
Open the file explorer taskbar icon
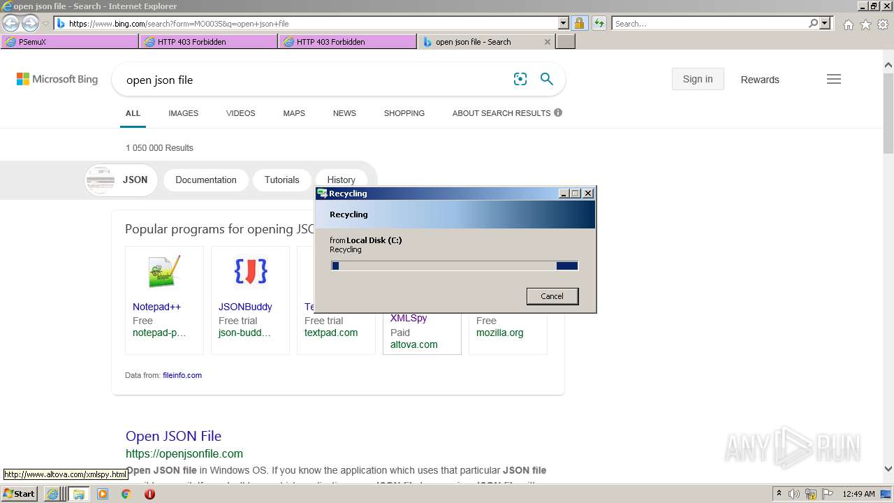[x=79, y=494]
